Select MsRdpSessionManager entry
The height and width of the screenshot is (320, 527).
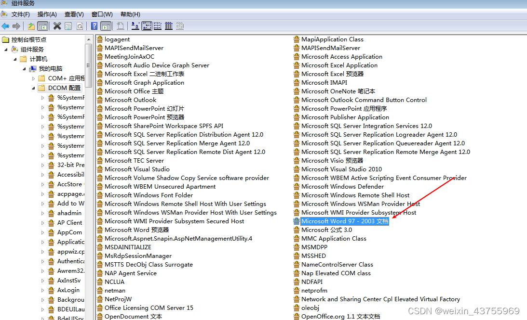tap(138, 256)
